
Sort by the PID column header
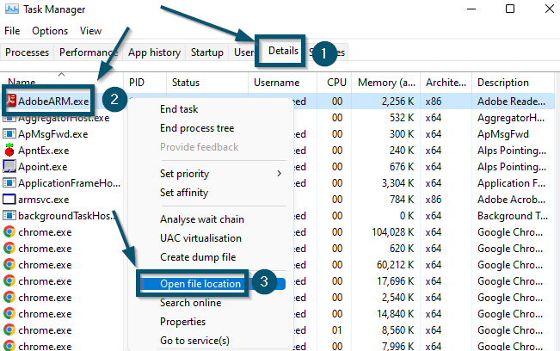click(137, 83)
